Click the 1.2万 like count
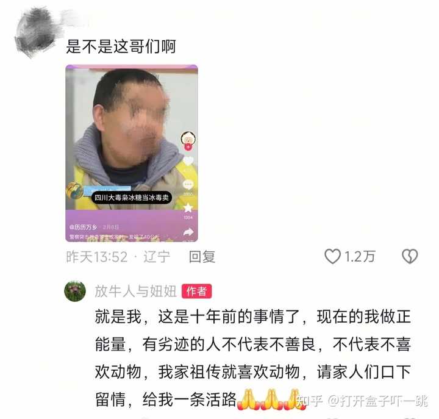Viewport: 439px width, 419px height. pos(360,257)
